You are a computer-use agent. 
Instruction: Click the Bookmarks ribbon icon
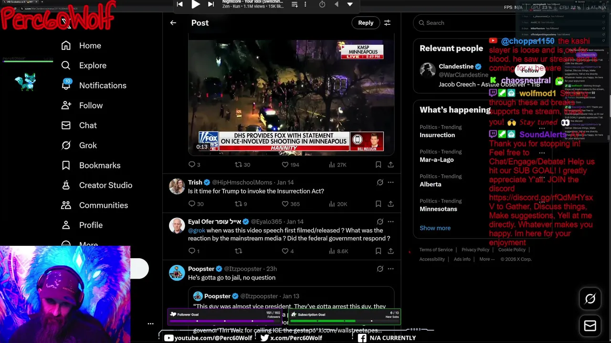pyautogui.click(x=66, y=165)
